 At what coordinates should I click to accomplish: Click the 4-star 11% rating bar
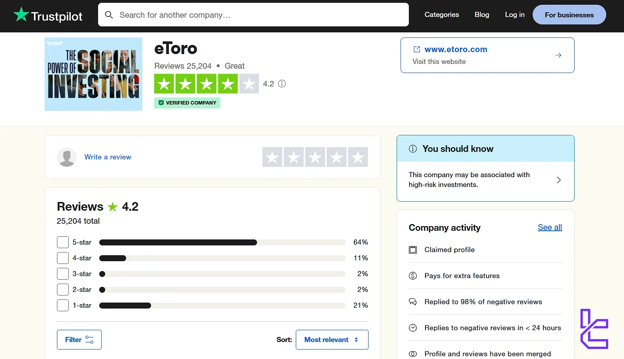coord(222,258)
